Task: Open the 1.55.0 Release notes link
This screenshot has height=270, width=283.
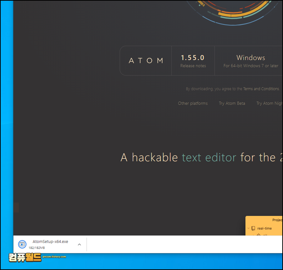Action: 193,61
